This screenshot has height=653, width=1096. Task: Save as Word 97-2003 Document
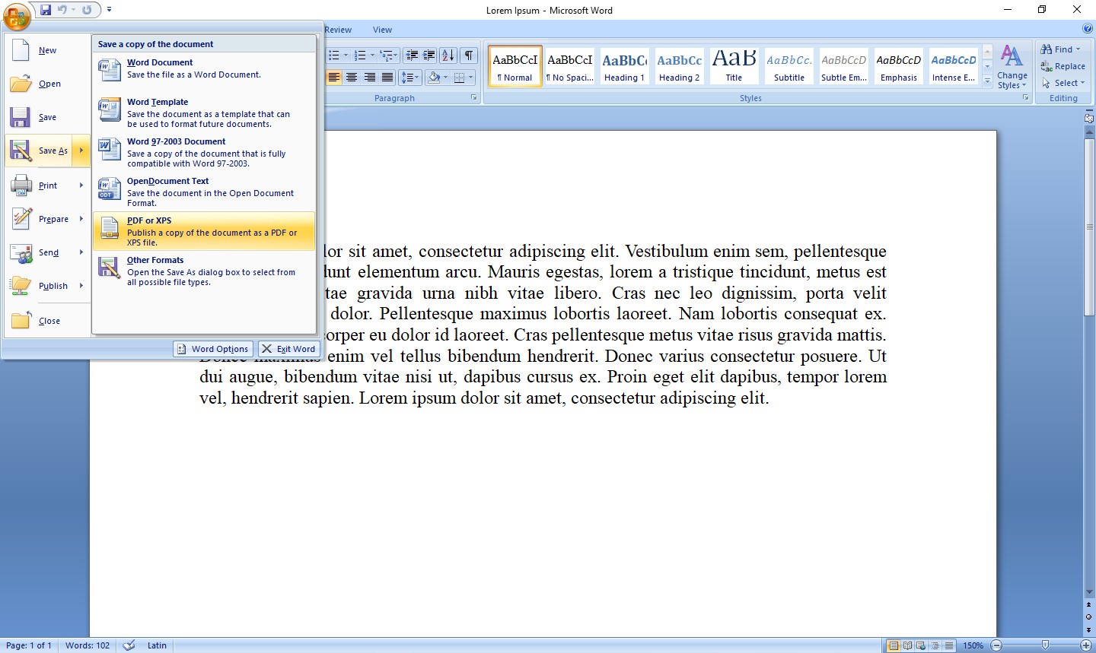(x=204, y=152)
